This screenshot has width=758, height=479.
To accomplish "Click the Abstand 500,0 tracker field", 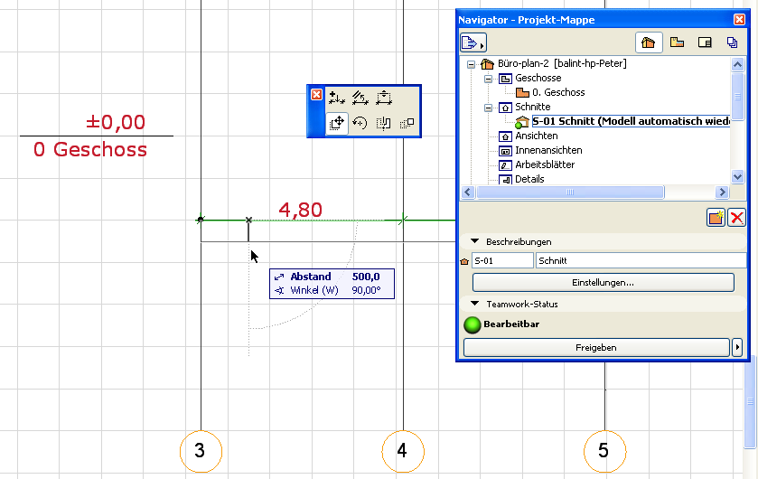I will [332, 277].
